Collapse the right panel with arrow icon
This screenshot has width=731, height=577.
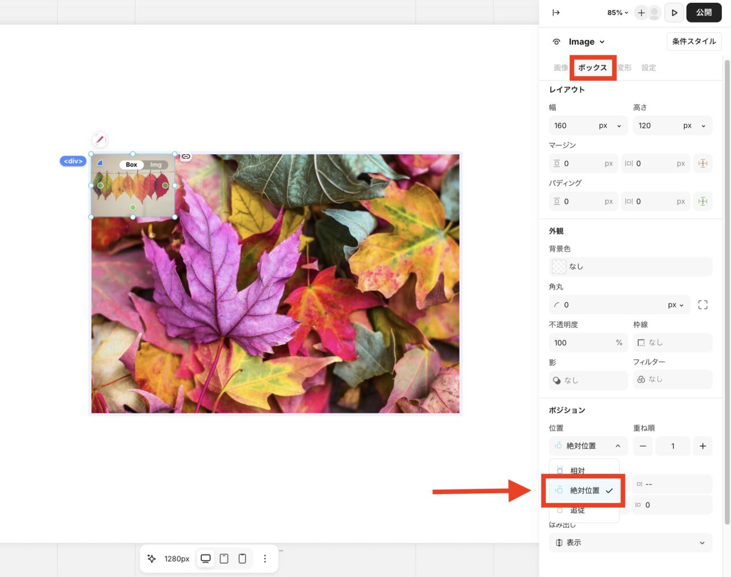click(556, 13)
